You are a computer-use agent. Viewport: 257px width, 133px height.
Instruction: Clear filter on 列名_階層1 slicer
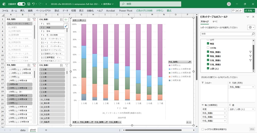click(x=34, y=19)
